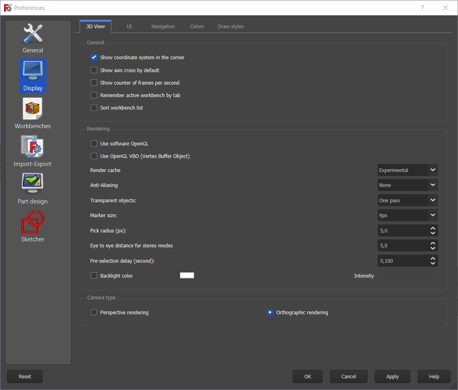
Task: Select the Part design settings icon
Action: click(x=33, y=188)
